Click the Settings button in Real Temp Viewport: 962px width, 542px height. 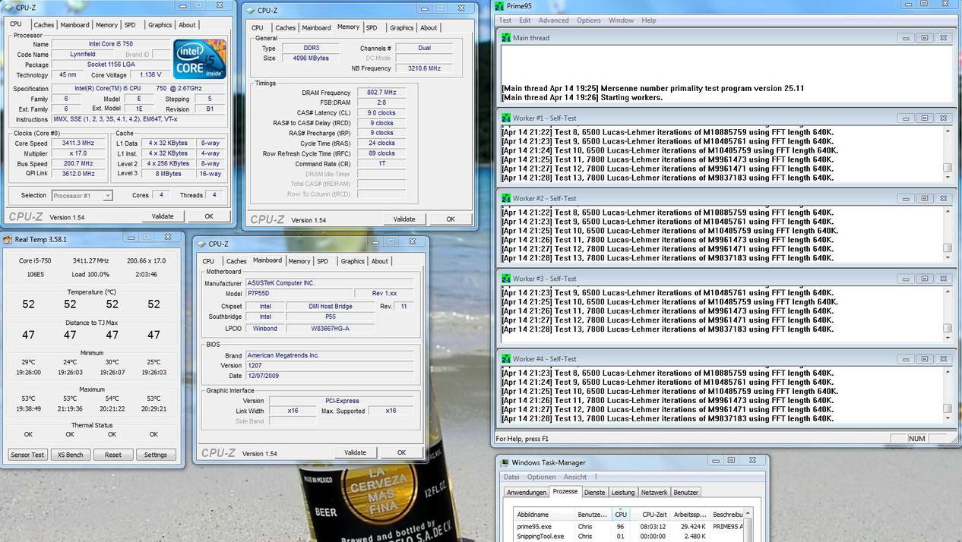point(156,455)
